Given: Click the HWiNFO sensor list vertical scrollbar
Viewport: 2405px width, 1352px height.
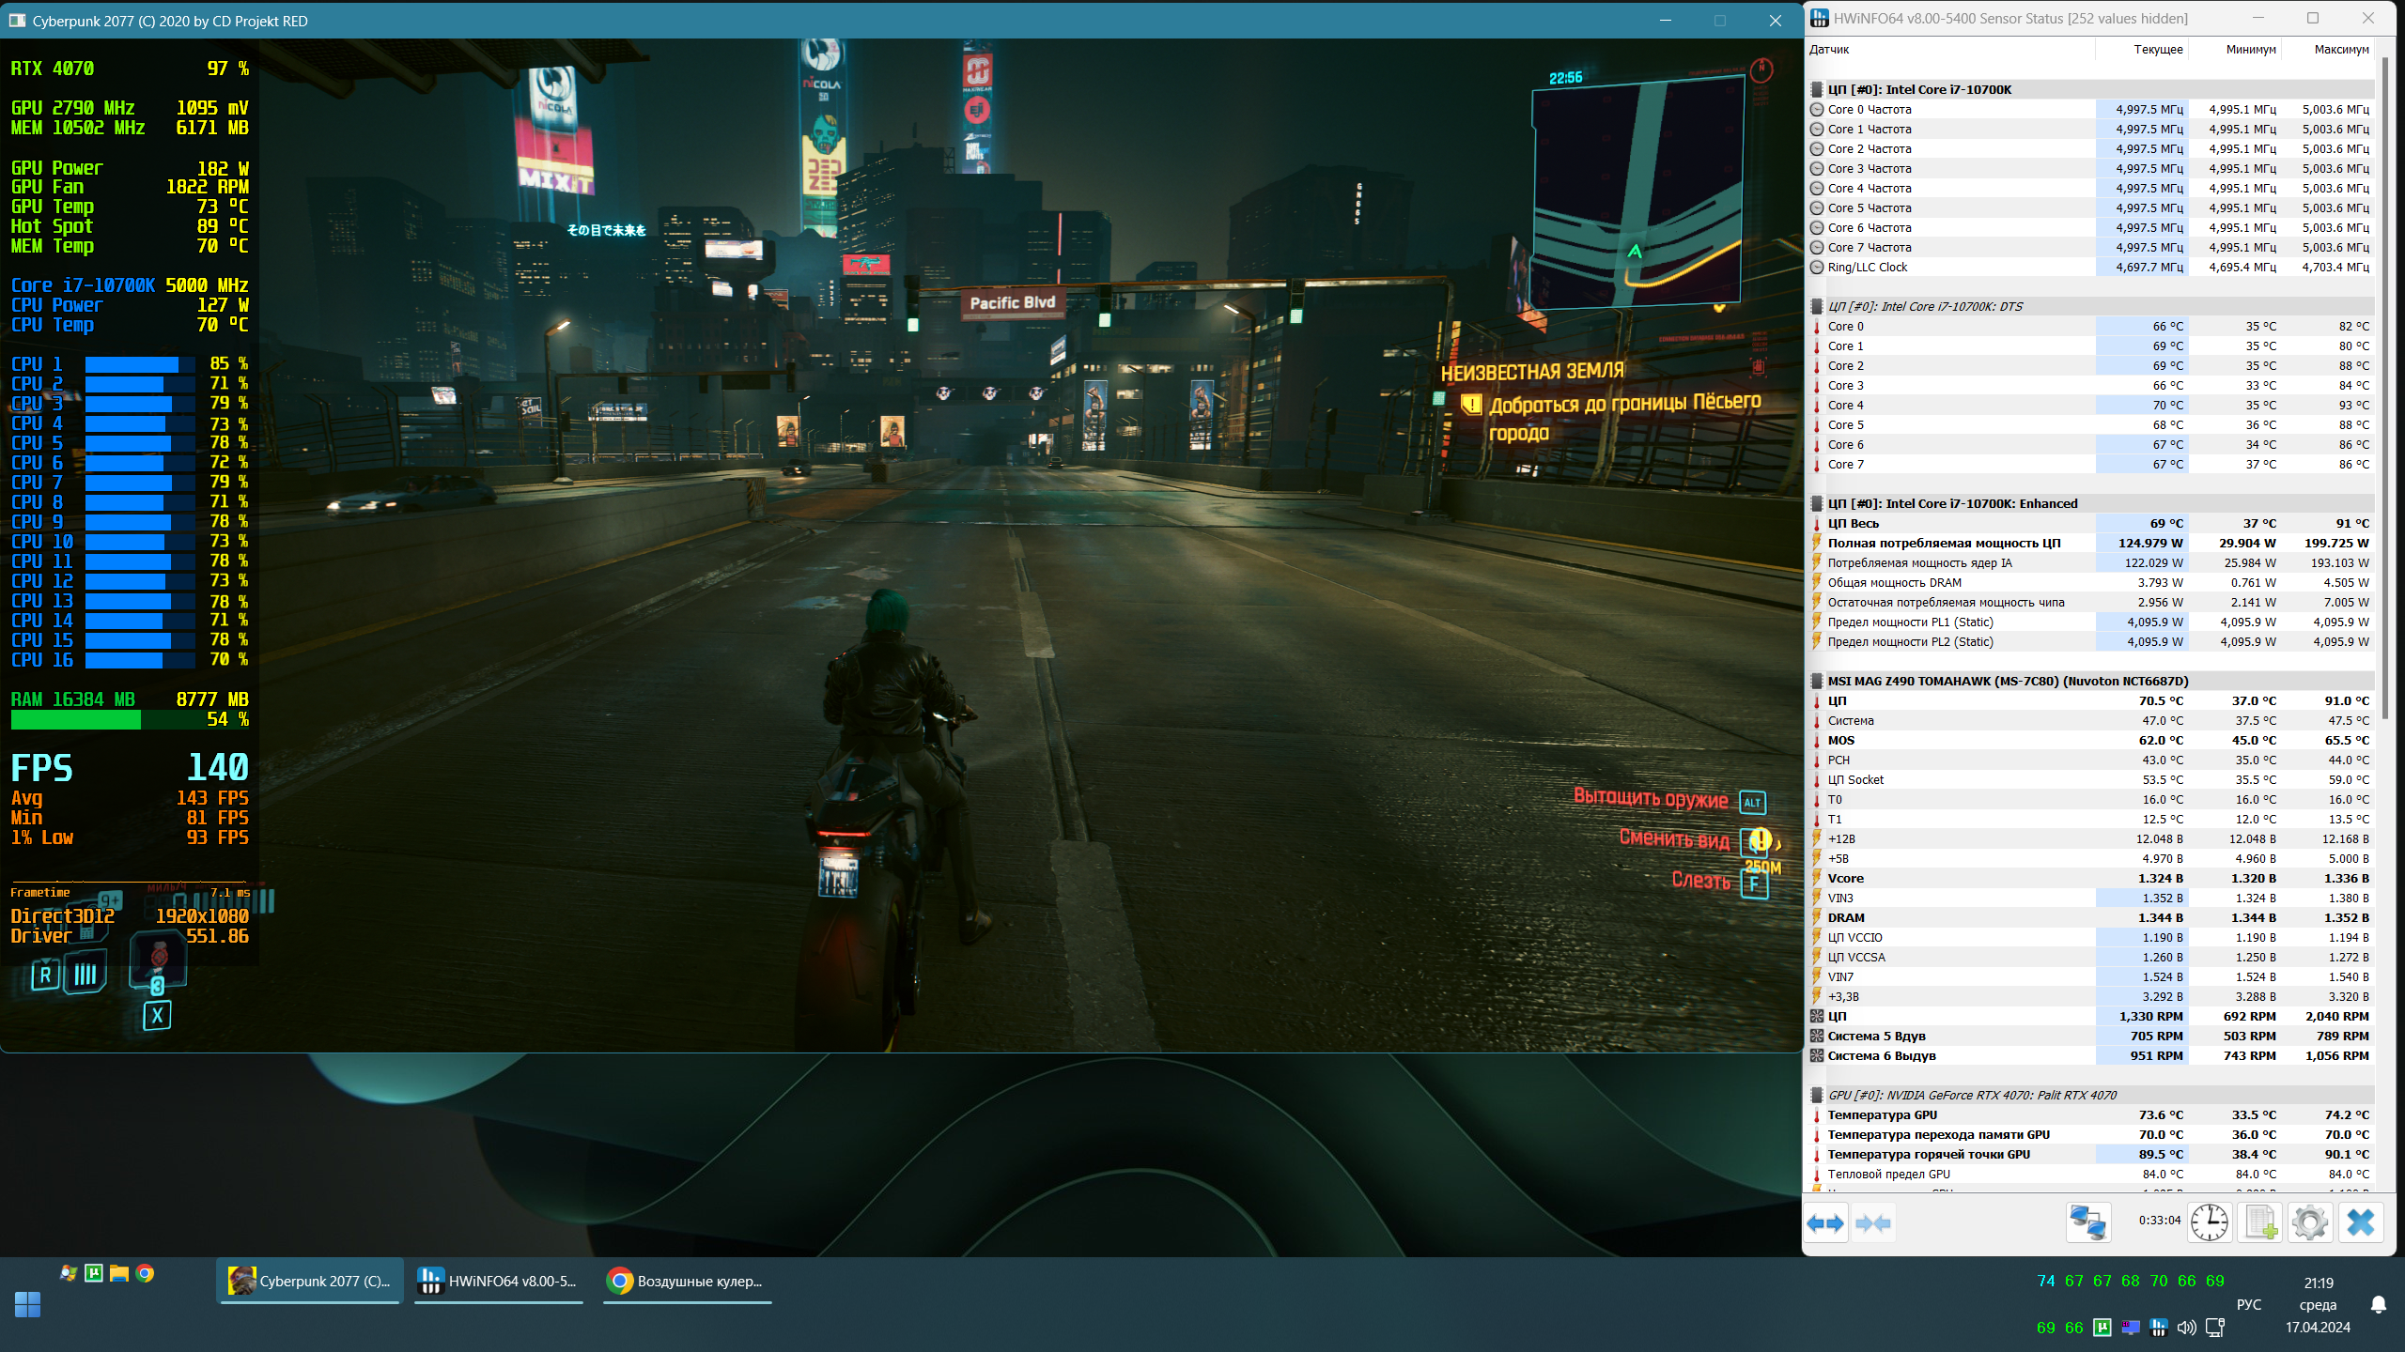Looking at the screenshot, I should (x=2384, y=376).
